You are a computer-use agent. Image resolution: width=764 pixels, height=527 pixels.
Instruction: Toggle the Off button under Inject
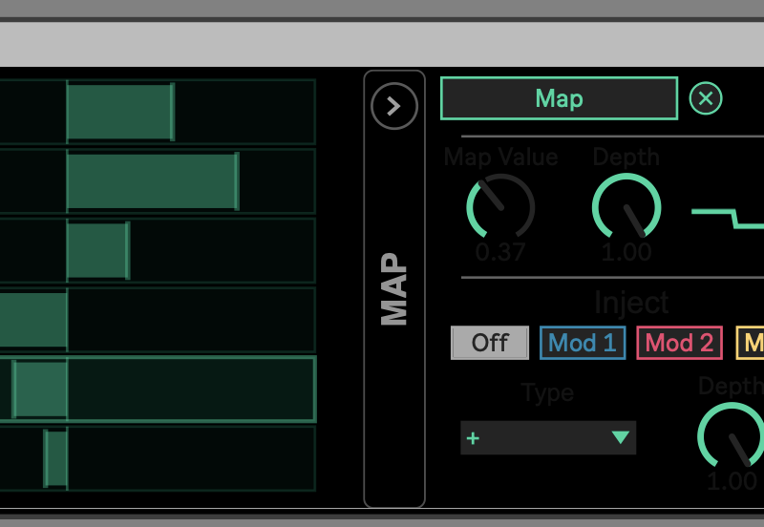(x=490, y=343)
